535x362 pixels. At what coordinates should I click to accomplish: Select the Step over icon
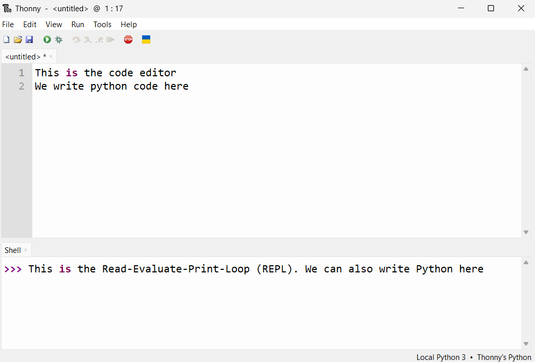(x=76, y=39)
